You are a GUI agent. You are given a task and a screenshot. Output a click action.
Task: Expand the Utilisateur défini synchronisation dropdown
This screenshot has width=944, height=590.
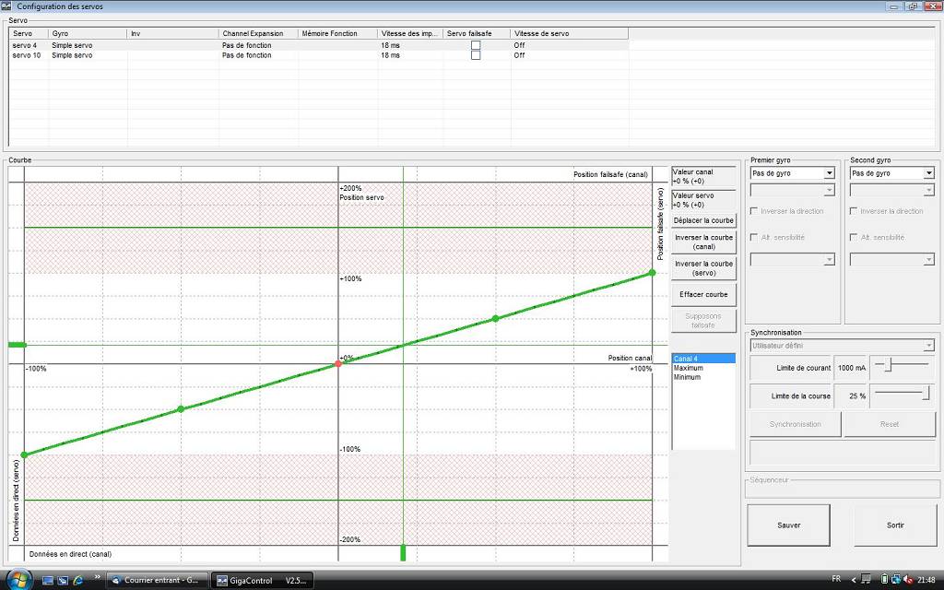click(x=842, y=346)
